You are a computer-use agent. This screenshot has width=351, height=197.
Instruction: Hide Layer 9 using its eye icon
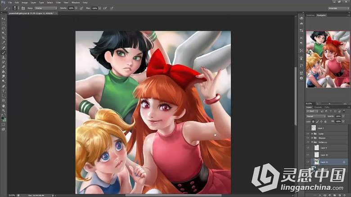coord(308,148)
